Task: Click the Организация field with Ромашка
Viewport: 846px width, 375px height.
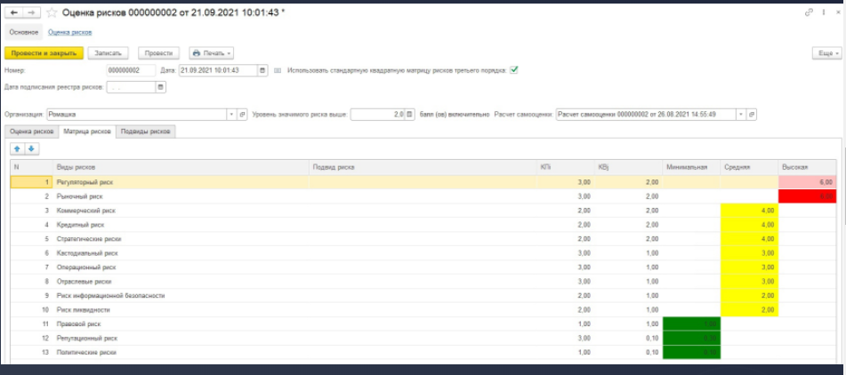Action: 137,115
